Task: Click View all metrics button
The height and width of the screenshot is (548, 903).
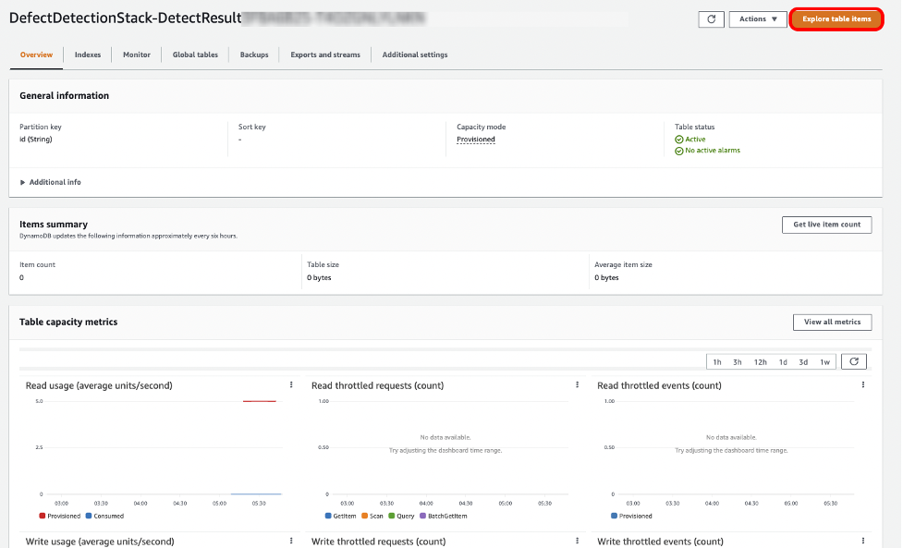Action: coord(832,322)
